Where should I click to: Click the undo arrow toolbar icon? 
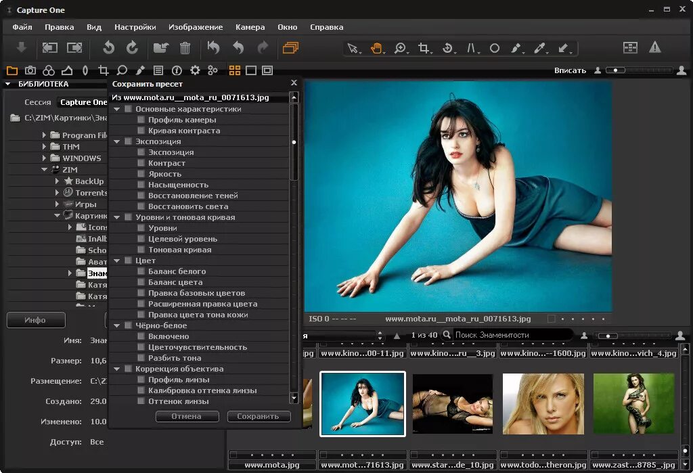tap(238, 47)
